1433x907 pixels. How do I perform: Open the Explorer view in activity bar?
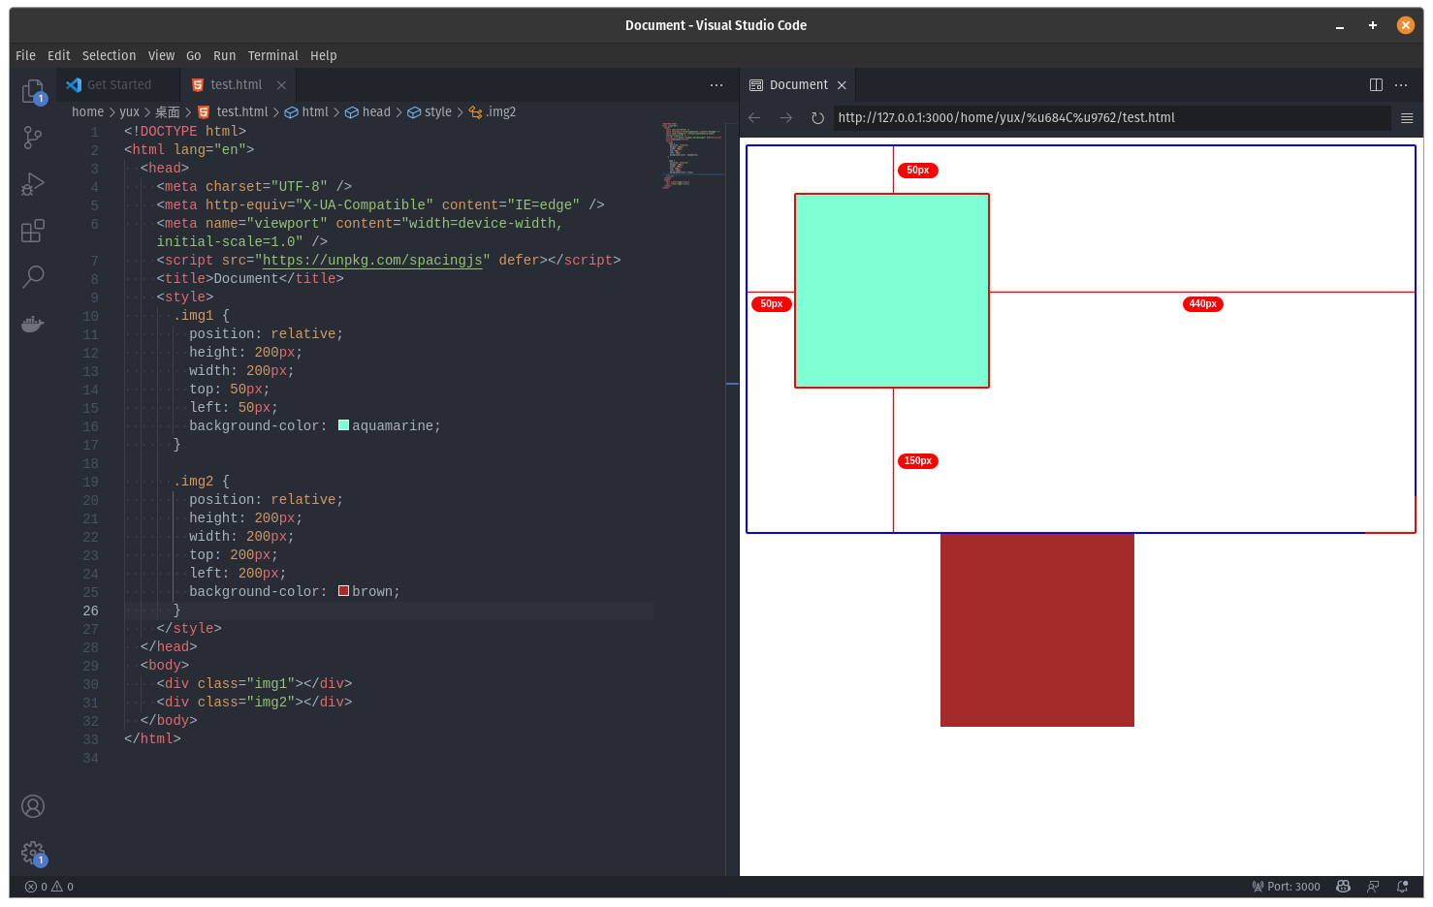(33, 91)
